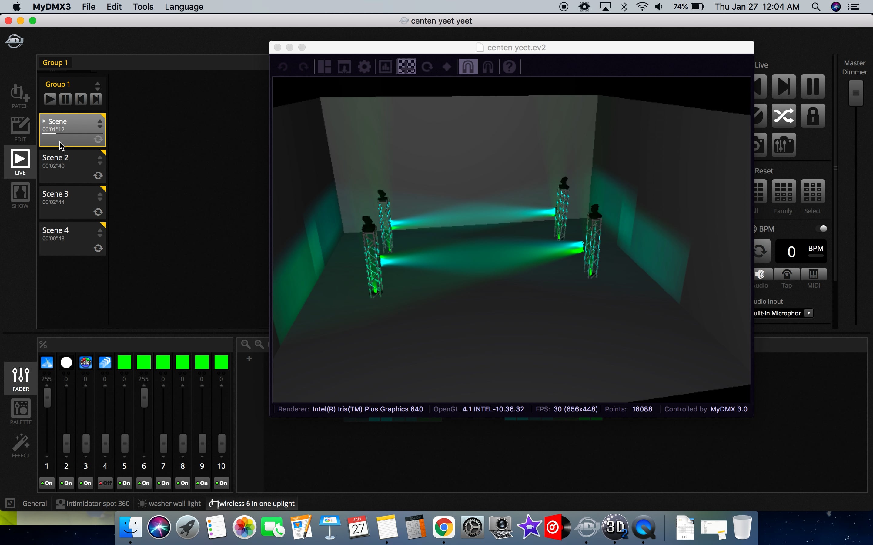The width and height of the screenshot is (873, 545).
Task: Select the move tool in visualizer toolbar
Action: coord(406,66)
